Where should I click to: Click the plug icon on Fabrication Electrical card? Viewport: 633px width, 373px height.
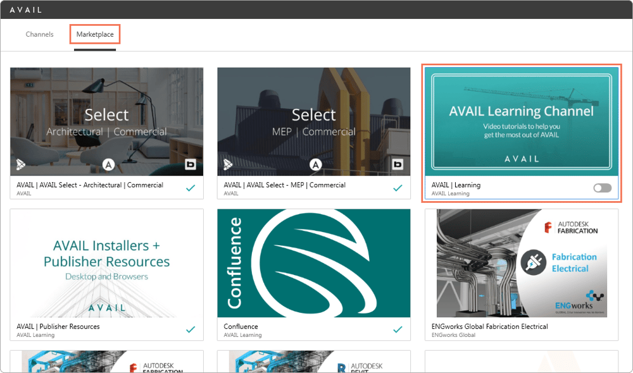533,263
